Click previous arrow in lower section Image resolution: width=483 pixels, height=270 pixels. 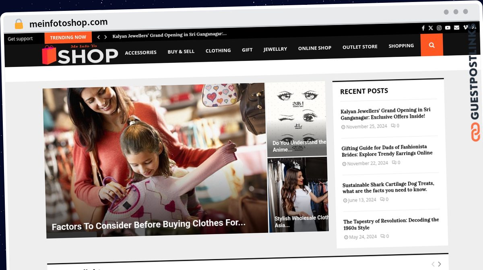(433, 264)
